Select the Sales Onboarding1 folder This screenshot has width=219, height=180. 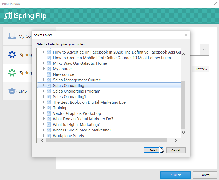[69, 97]
